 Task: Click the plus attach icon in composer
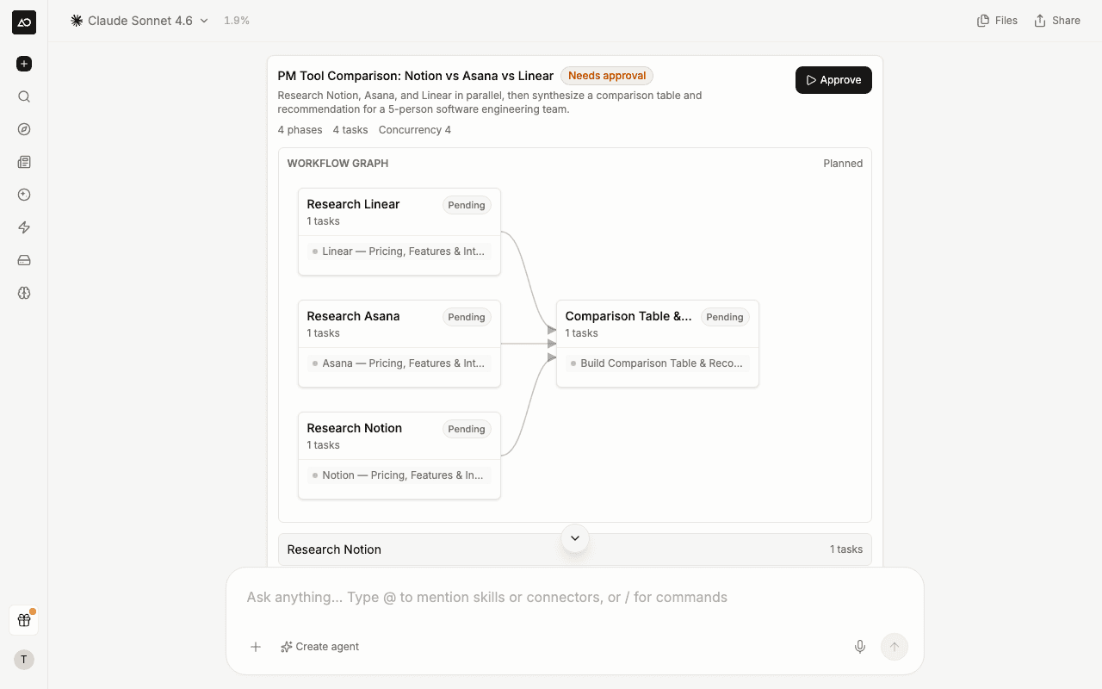point(256,647)
